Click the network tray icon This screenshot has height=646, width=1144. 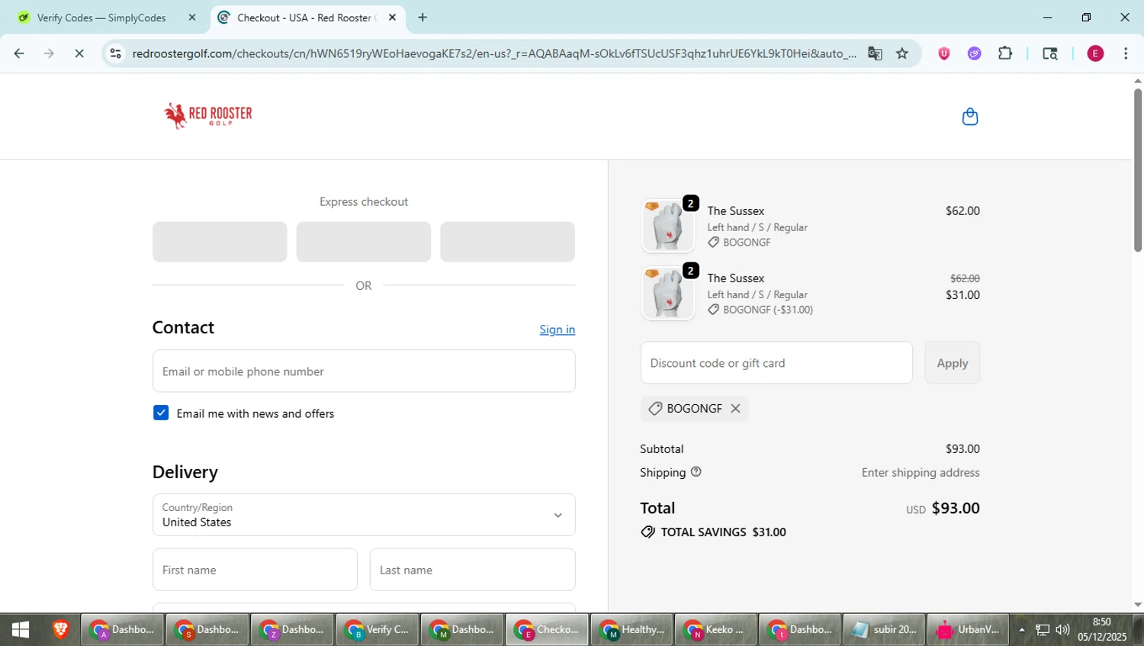1043,630
